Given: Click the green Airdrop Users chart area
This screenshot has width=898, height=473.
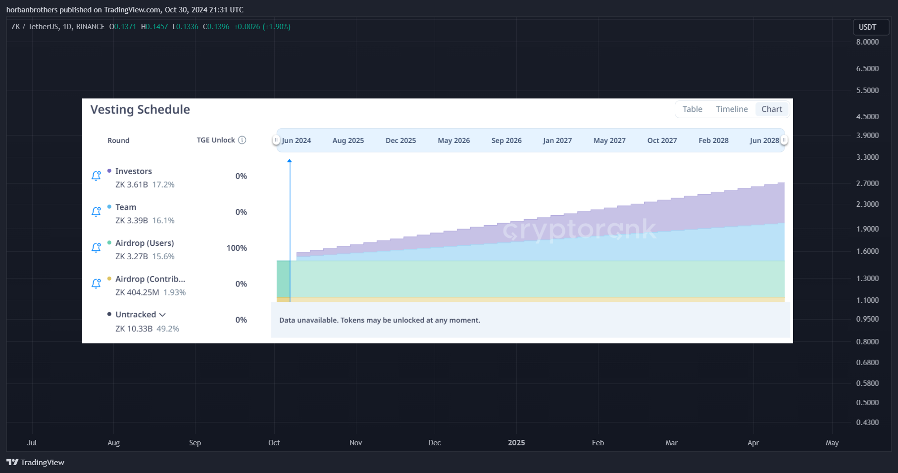Looking at the screenshot, I should pos(530,279).
